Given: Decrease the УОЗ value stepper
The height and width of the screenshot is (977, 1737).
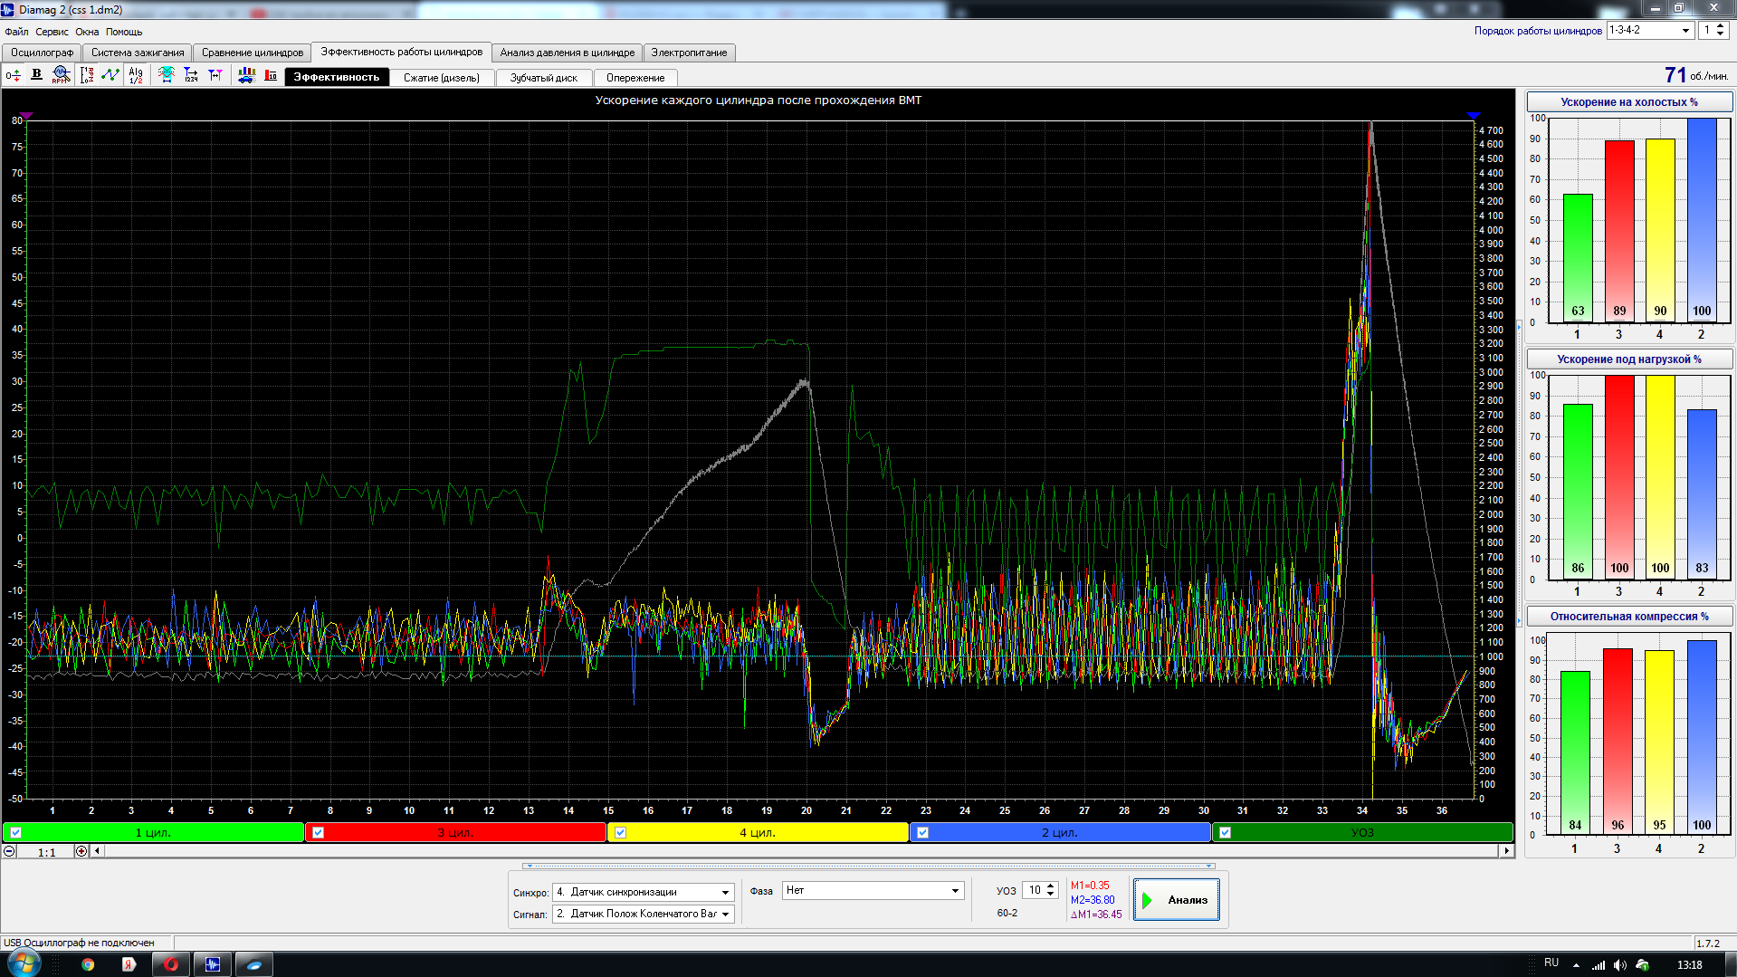Looking at the screenshot, I should [x=1050, y=895].
